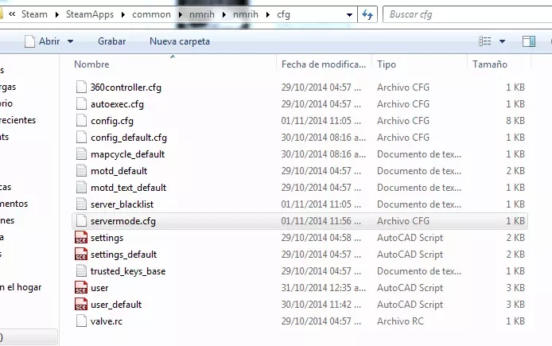Click the valve.rc file icon
The width and height of the screenshot is (552, 346).
click(81, 321)
